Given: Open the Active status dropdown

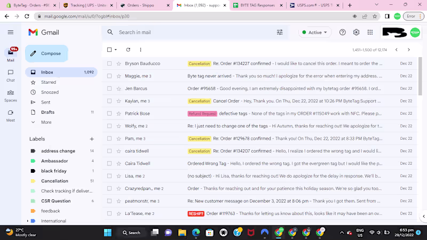Looking at the screenshot, I should (314, 33).
